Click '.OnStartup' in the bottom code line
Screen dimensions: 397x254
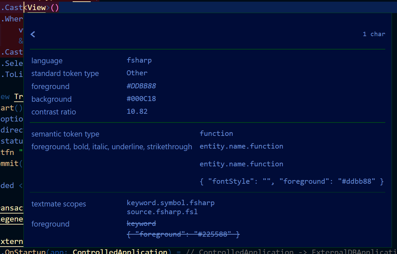tap(23, 251)
